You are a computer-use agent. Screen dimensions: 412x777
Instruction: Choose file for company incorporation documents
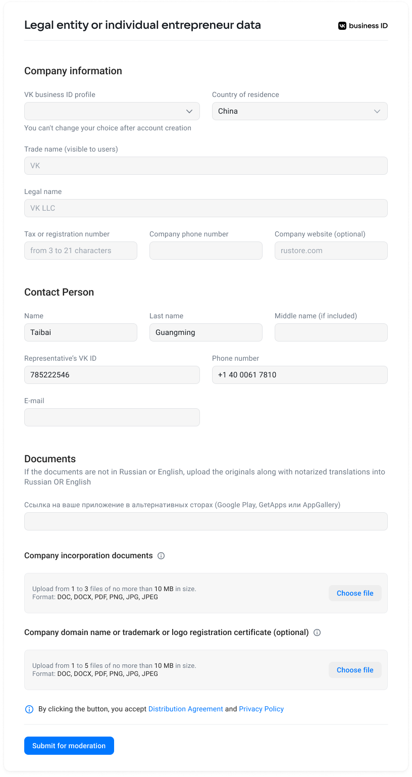tap(355, 593)
